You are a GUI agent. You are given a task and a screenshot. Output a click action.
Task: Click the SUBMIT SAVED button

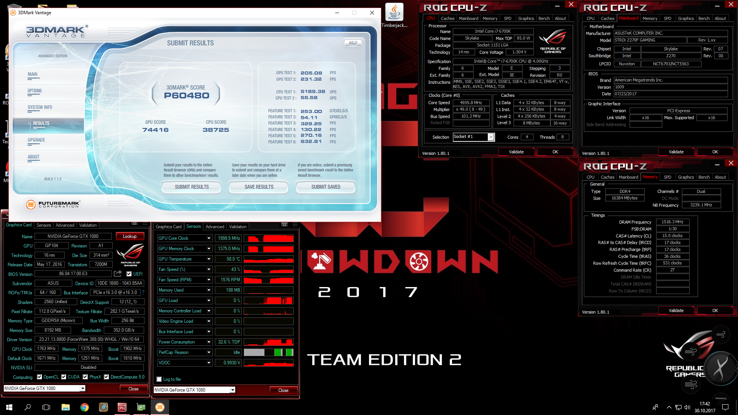coord(326,187)
